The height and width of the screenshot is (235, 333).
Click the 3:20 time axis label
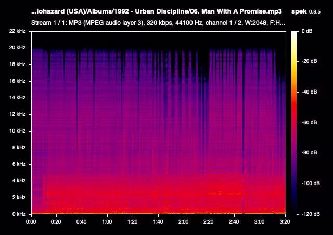tap(285, 222)
